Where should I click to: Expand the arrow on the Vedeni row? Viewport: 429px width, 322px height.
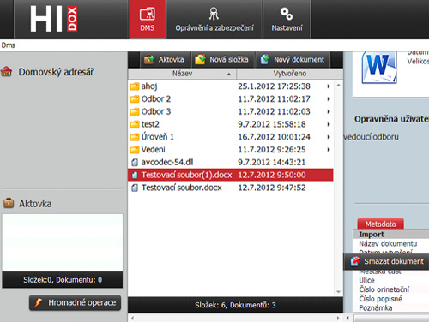329,150
